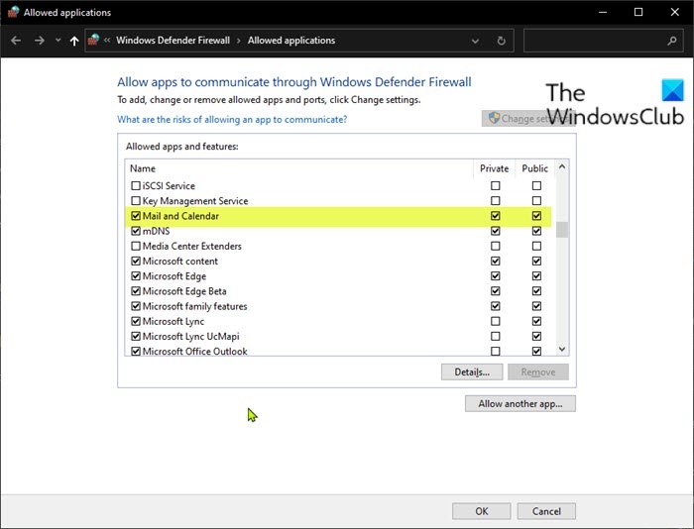Screen dimensions: 694x529
Task: Check Private for iSCSI Service
Action: point(496,186)
